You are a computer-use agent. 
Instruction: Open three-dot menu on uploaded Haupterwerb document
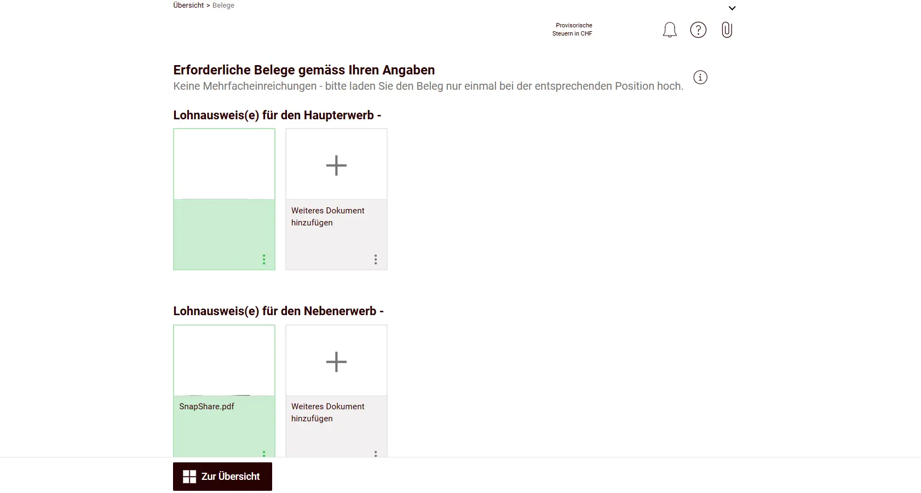coord(264,259)
